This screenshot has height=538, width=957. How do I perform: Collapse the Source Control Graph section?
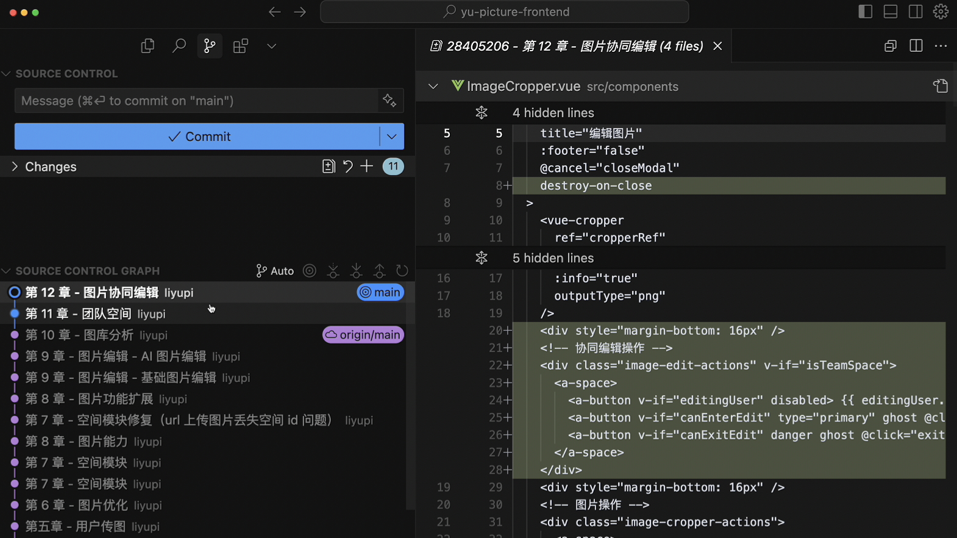(x=6, y=271)
